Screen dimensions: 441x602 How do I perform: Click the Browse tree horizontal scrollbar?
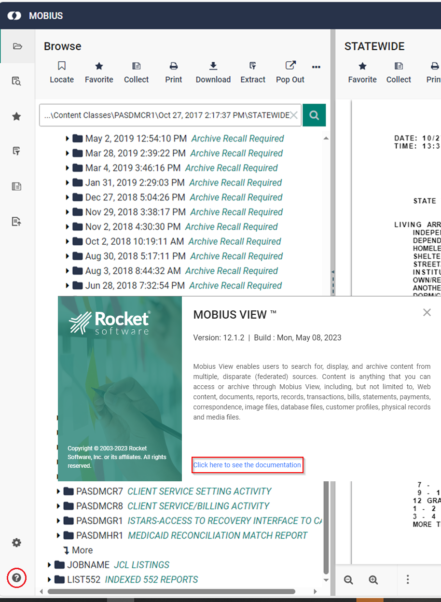pyautogui.click(x=171, y=591)
